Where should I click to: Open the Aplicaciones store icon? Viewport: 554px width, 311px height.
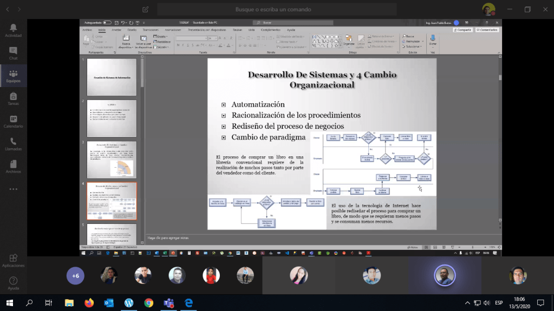point(13,261)
